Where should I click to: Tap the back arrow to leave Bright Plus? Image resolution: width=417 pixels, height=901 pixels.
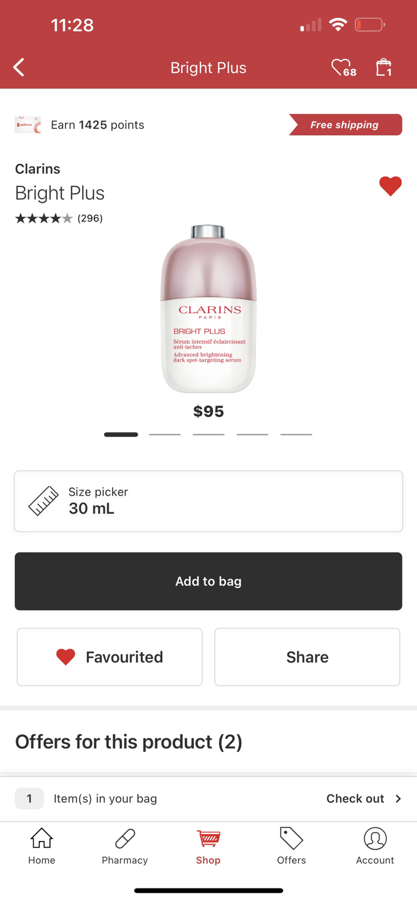click(x=18, y=67)
